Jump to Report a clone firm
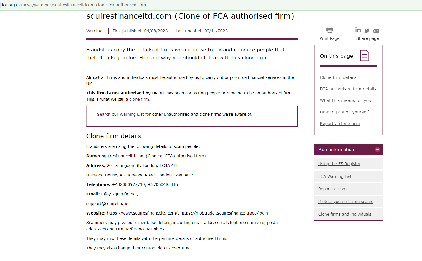 (340, 124)
